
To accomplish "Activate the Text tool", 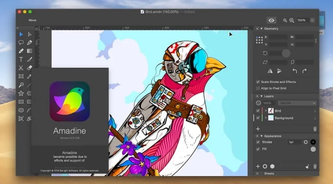I will [21, 59].
